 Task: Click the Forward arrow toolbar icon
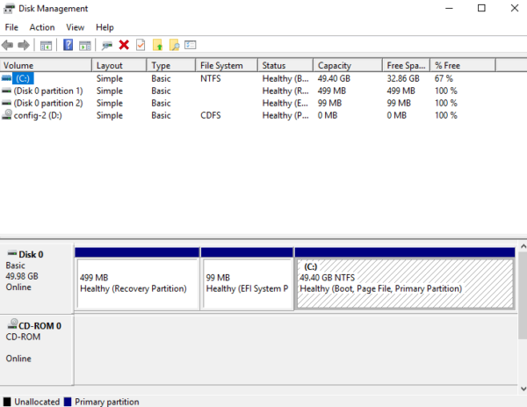point(24,45)
